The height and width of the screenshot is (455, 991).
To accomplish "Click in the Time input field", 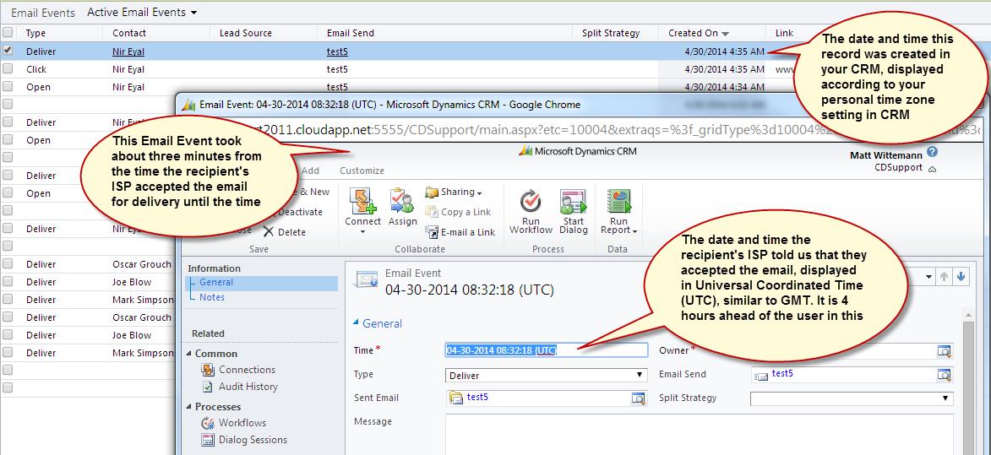I will pyautogui.click(x=546, y=350).
